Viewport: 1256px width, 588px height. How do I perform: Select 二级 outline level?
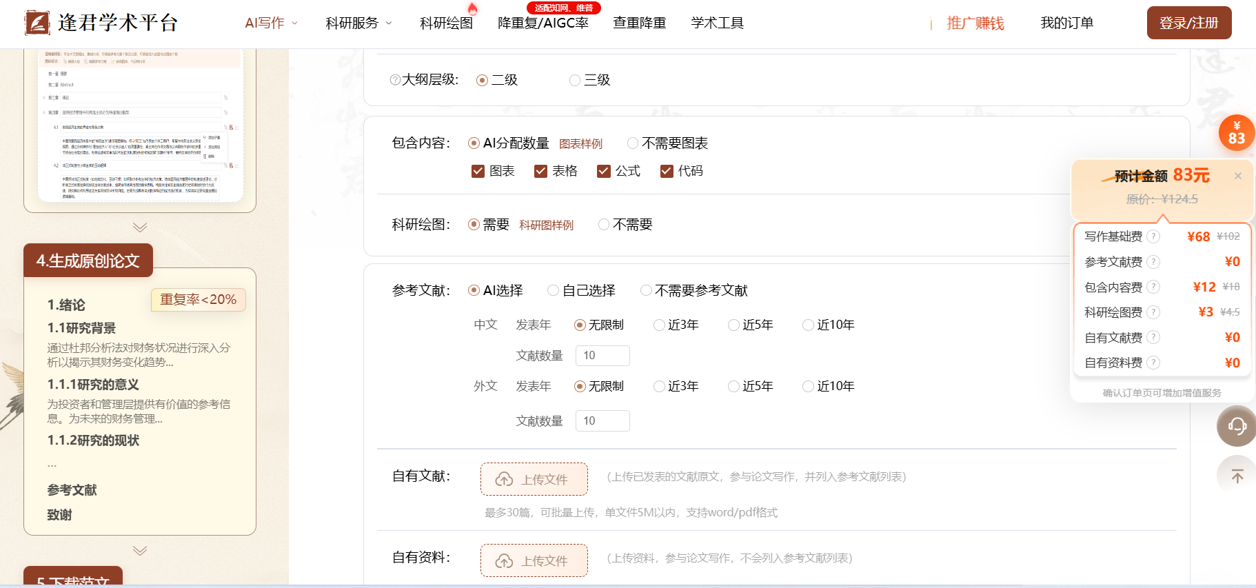(x=496, y=80)
